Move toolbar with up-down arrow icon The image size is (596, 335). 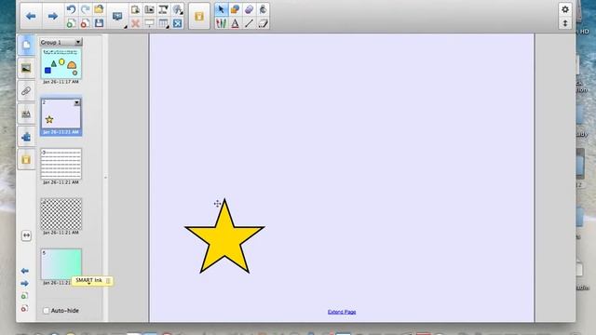coord(565,23)
